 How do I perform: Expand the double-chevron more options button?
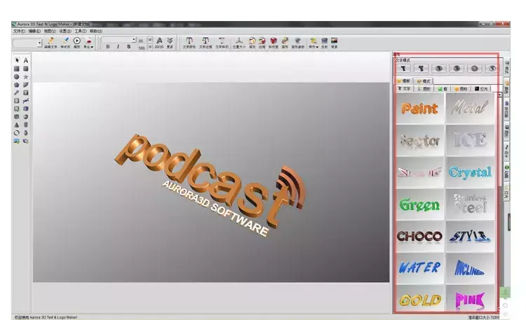[170, 41]
